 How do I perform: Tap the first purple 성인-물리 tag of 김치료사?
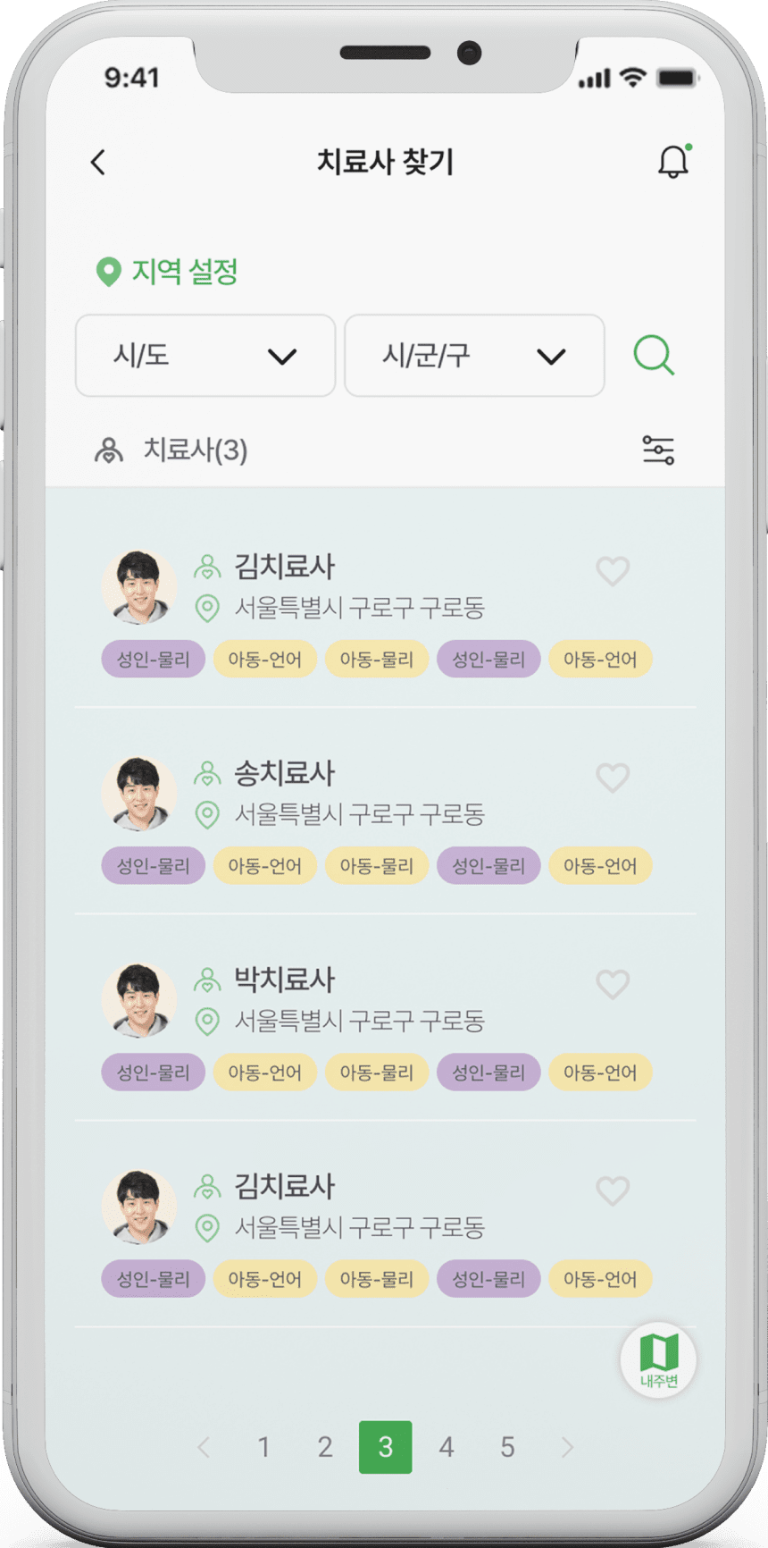(x=154, y=660)
